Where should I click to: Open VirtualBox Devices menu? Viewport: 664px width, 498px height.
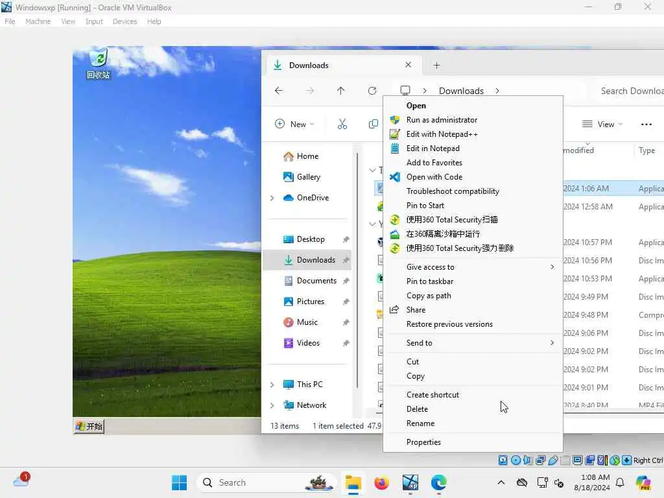124,21
